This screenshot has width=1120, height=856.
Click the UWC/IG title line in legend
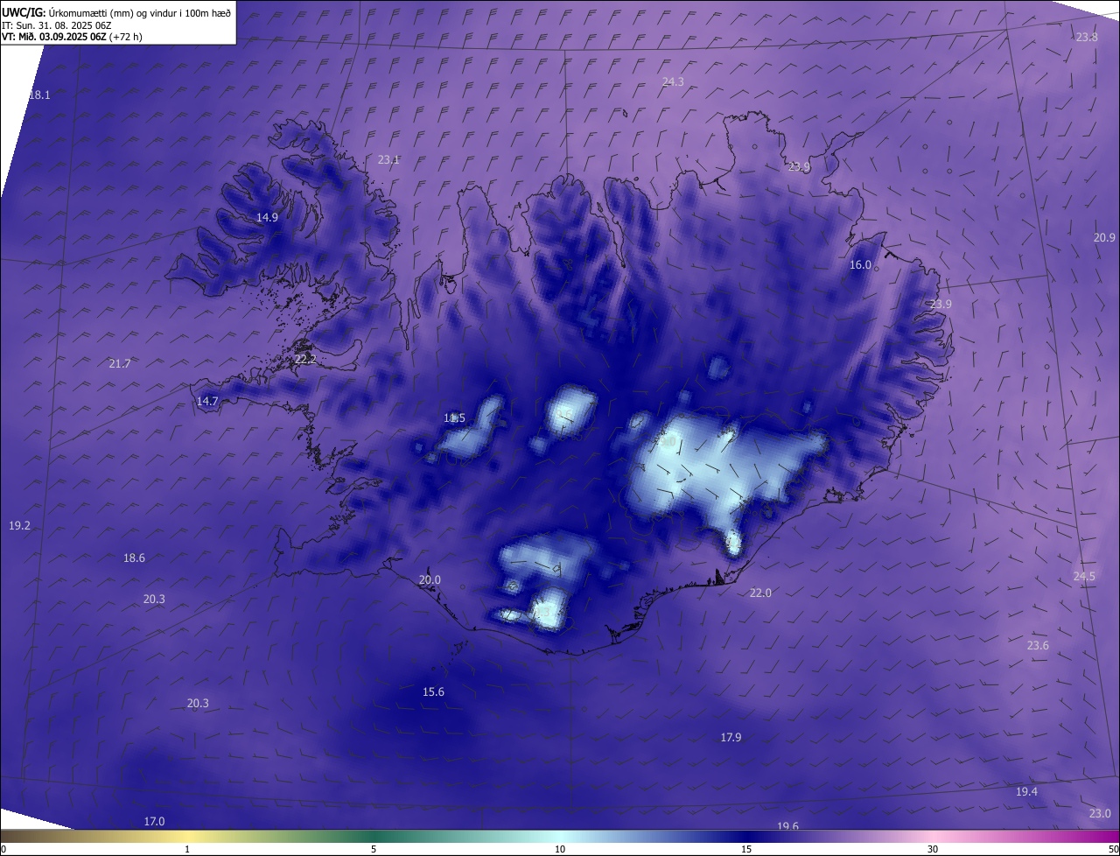click(x=116, y=12)
